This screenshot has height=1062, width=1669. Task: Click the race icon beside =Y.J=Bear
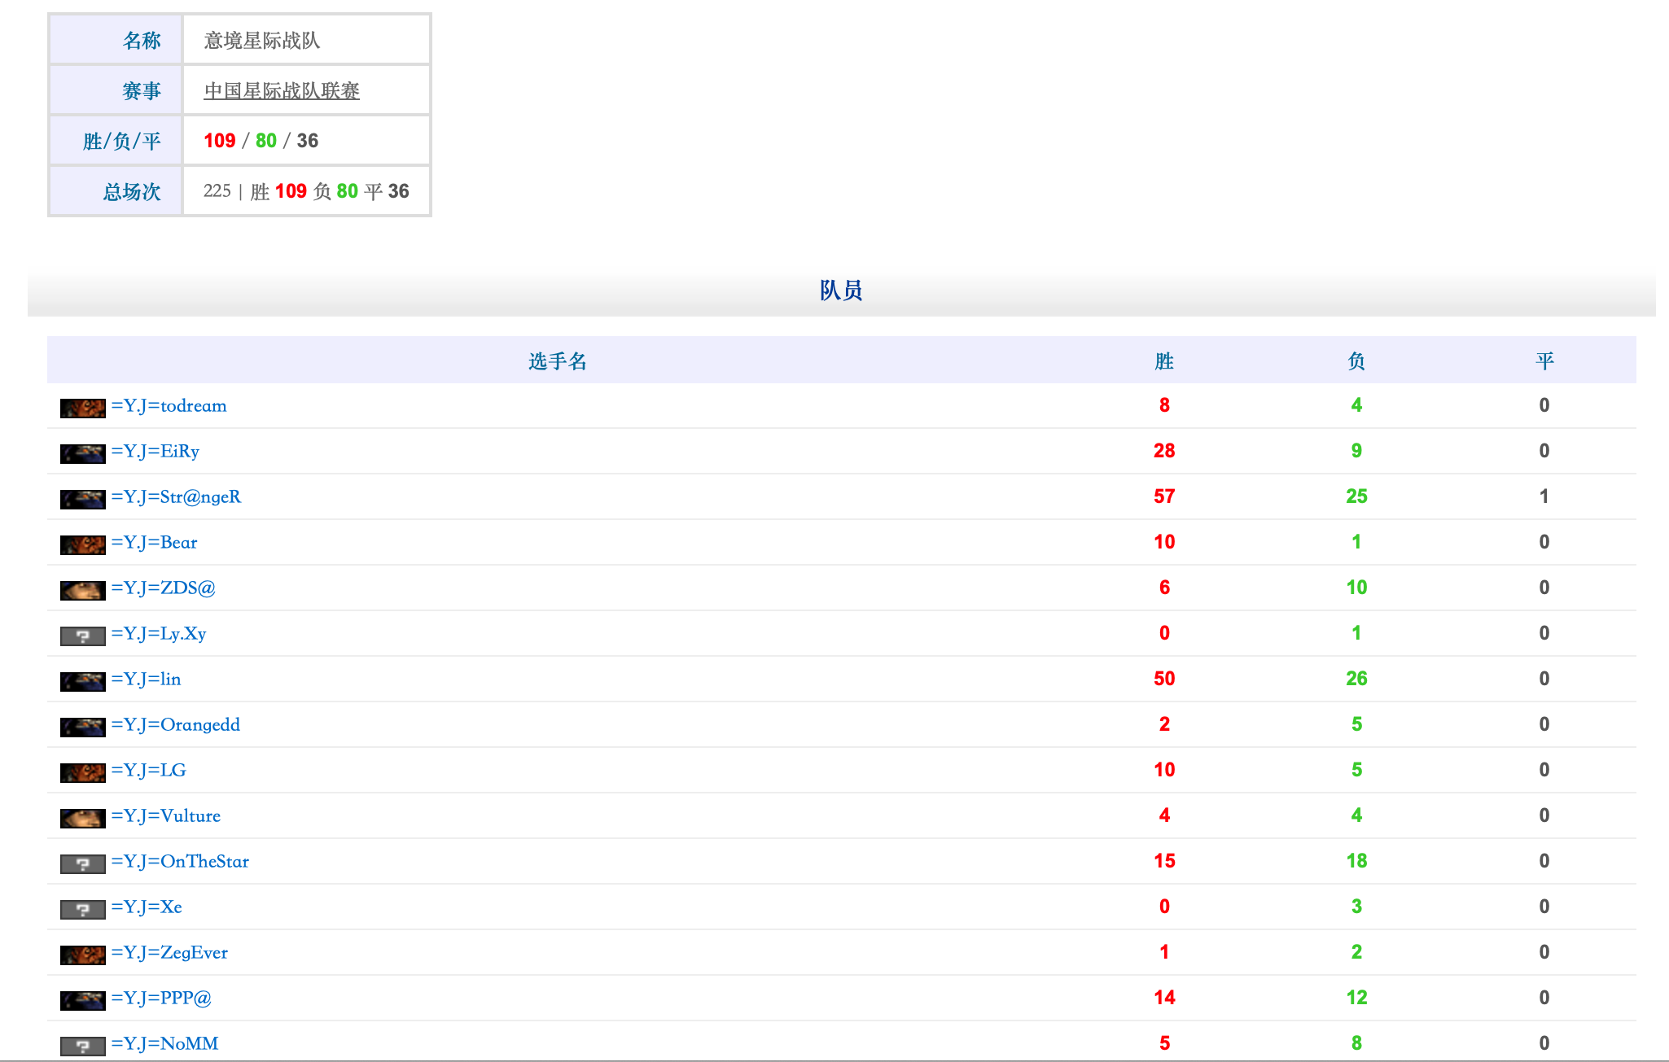(83, 544)
